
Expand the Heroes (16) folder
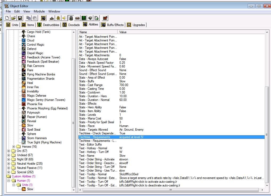pos(14,147)
